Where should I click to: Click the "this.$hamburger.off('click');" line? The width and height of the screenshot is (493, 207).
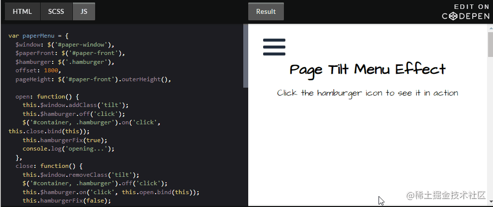click(x=74, y=114)
